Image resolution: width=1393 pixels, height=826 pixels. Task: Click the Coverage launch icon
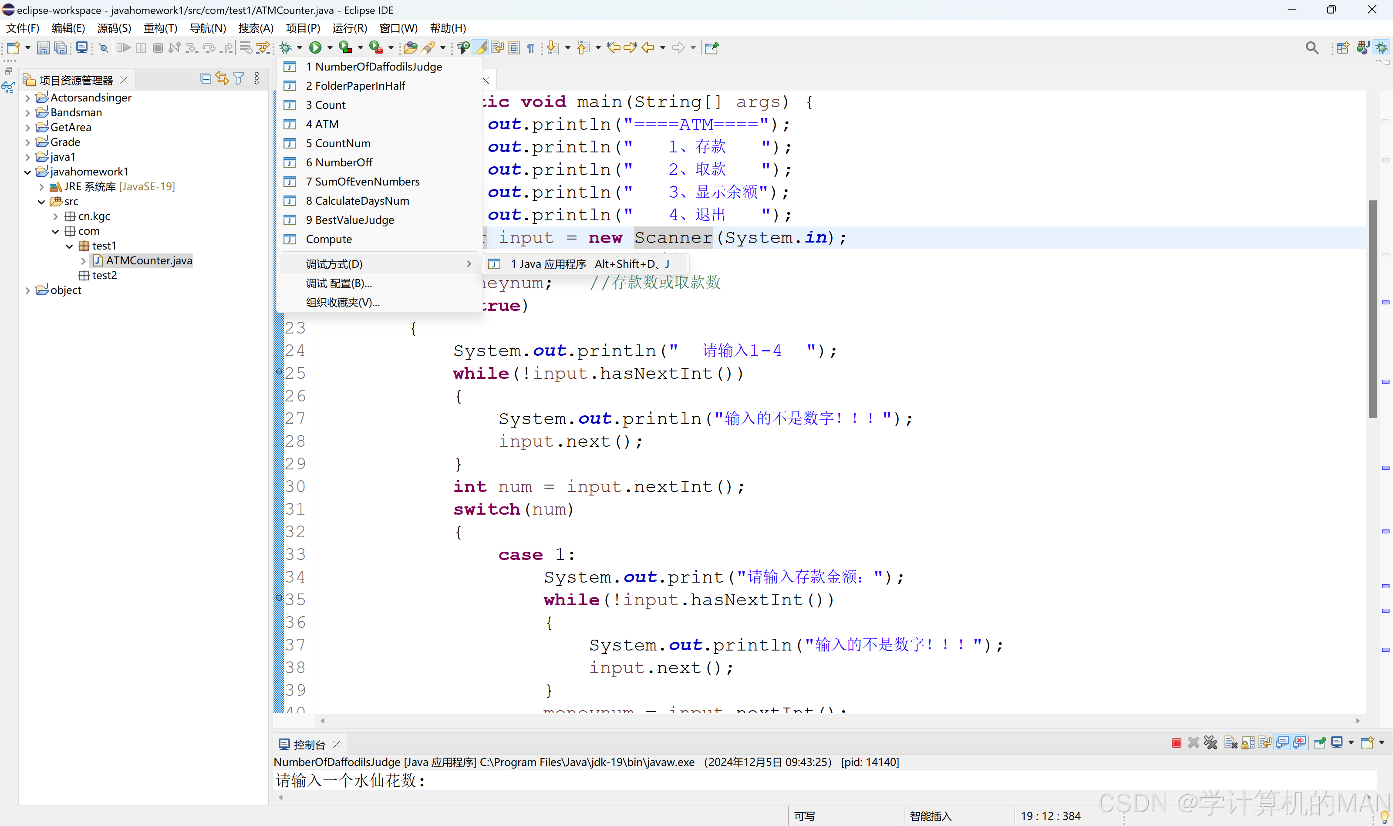pos(344,47)
